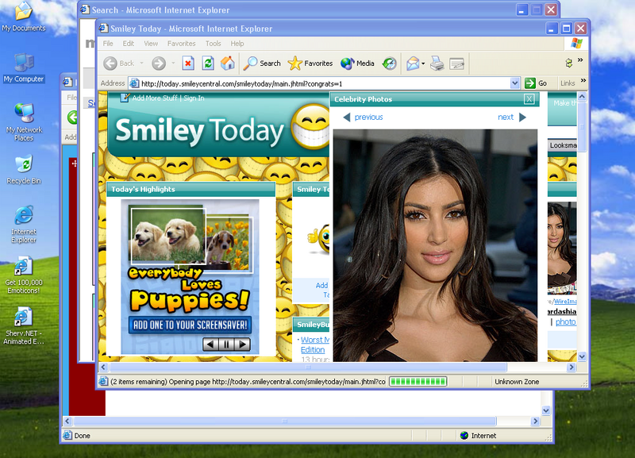Close the Celebrity Photos panel

click(x=529, y=98)
